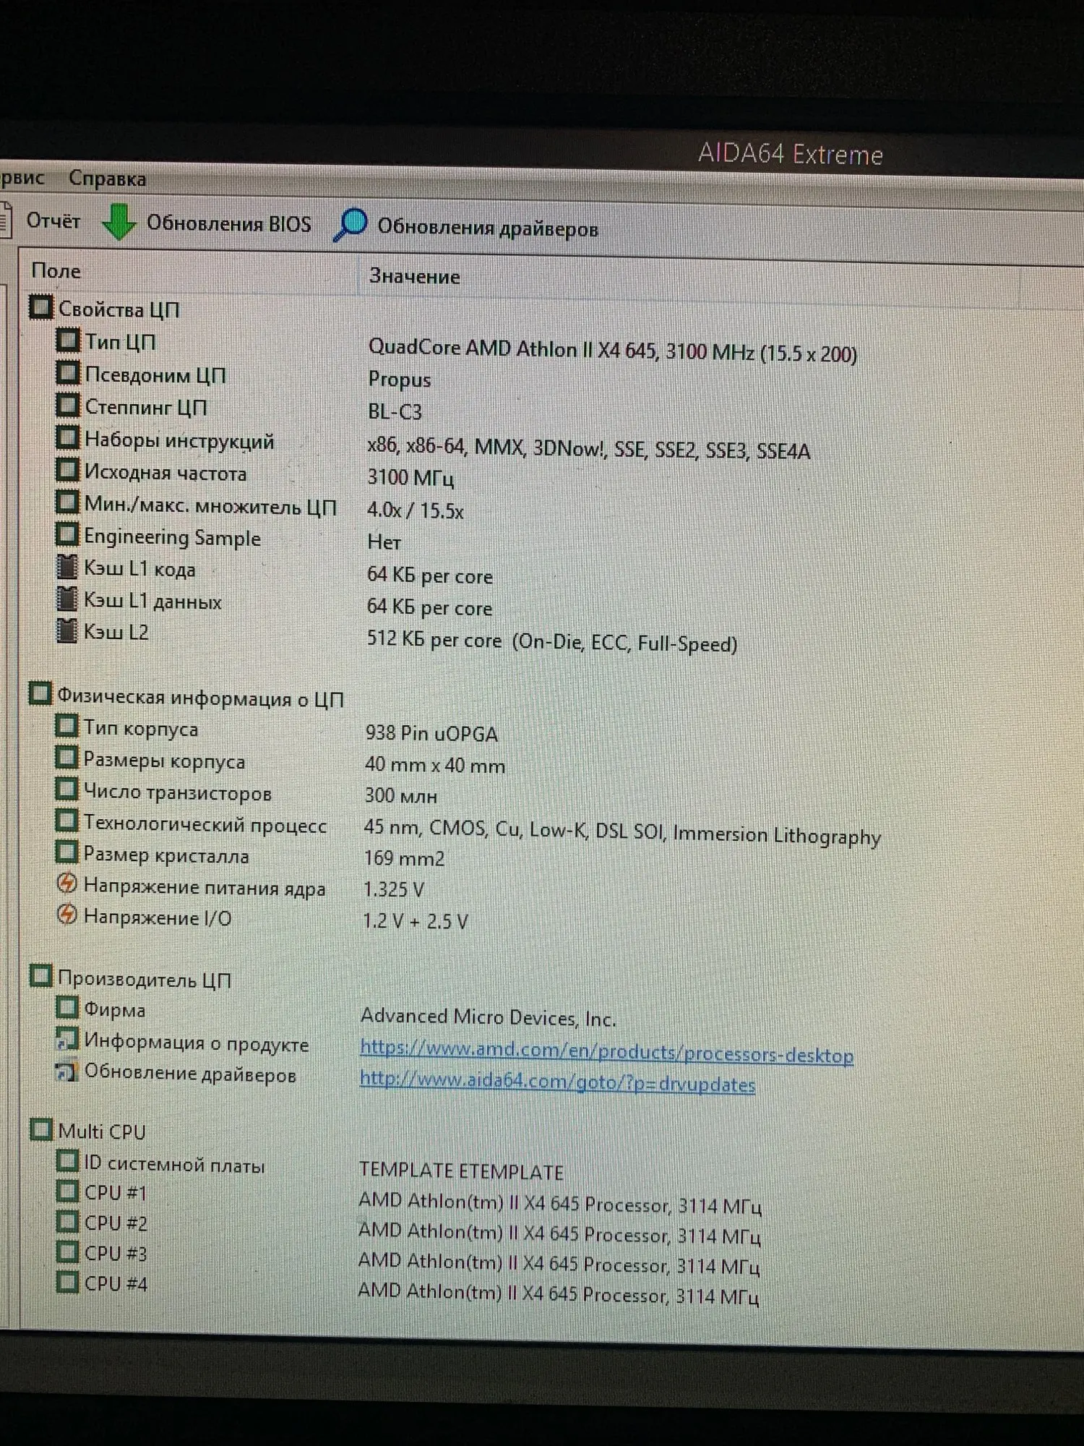Click the icon beside Информация о продукте
The image size is (1084, 1446).
(67, 1039)
